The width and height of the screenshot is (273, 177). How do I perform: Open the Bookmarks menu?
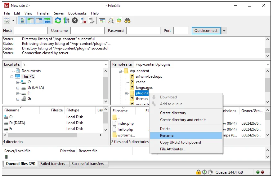click(x=77, y=13)
